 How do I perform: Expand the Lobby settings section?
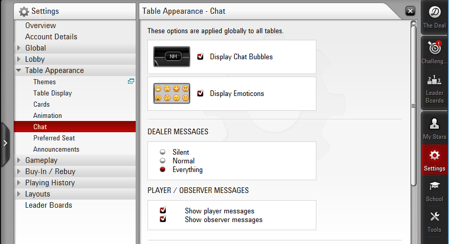[19, 59]
